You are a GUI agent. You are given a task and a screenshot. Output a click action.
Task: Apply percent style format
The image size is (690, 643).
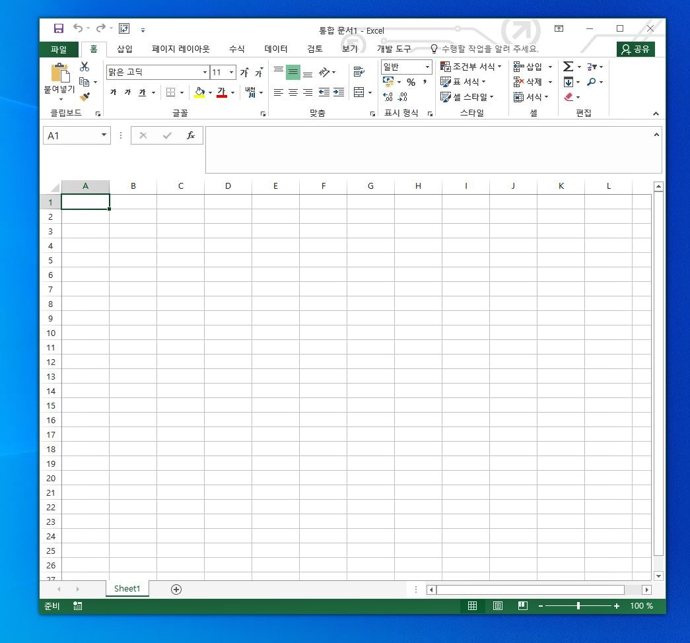click(411, 83)
